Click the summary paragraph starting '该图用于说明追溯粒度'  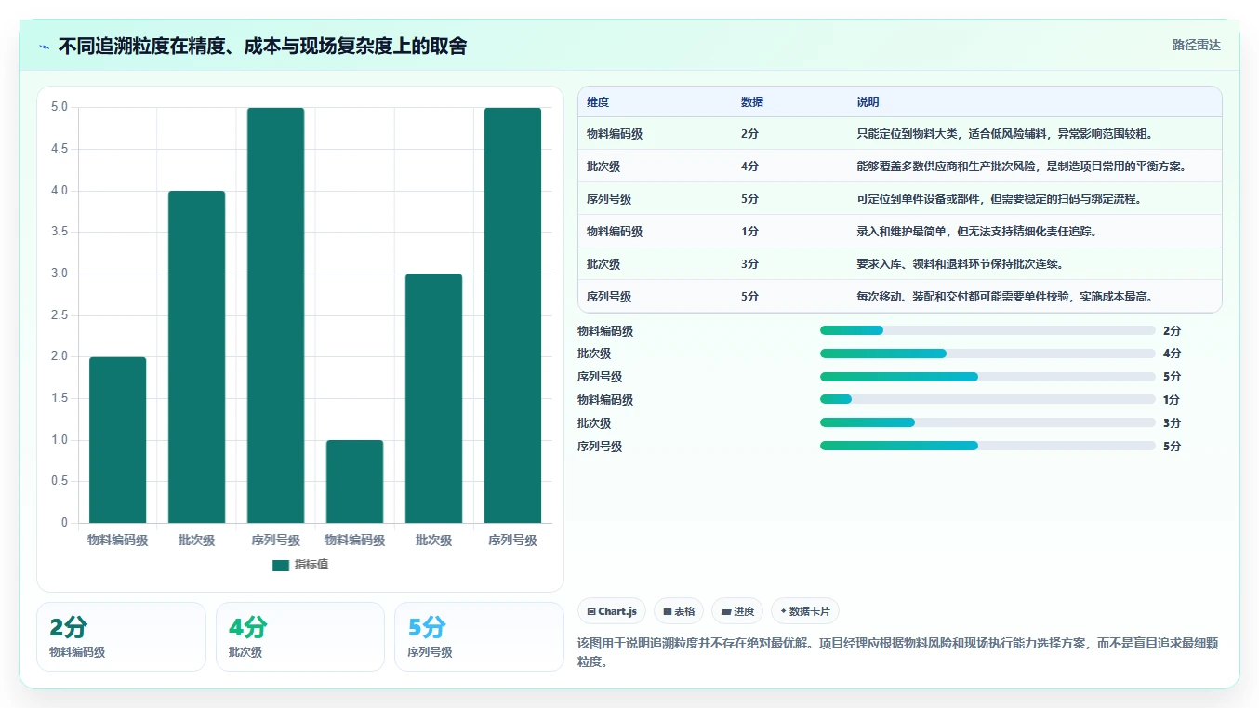point(898,653)
